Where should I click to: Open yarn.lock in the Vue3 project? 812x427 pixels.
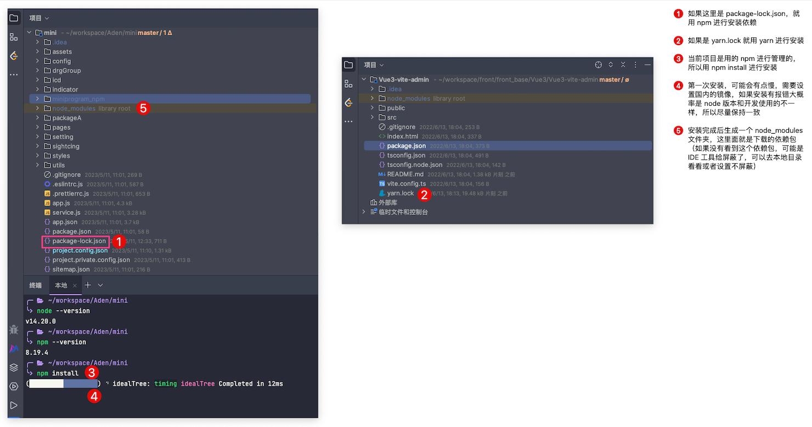(x=400, y=193)
